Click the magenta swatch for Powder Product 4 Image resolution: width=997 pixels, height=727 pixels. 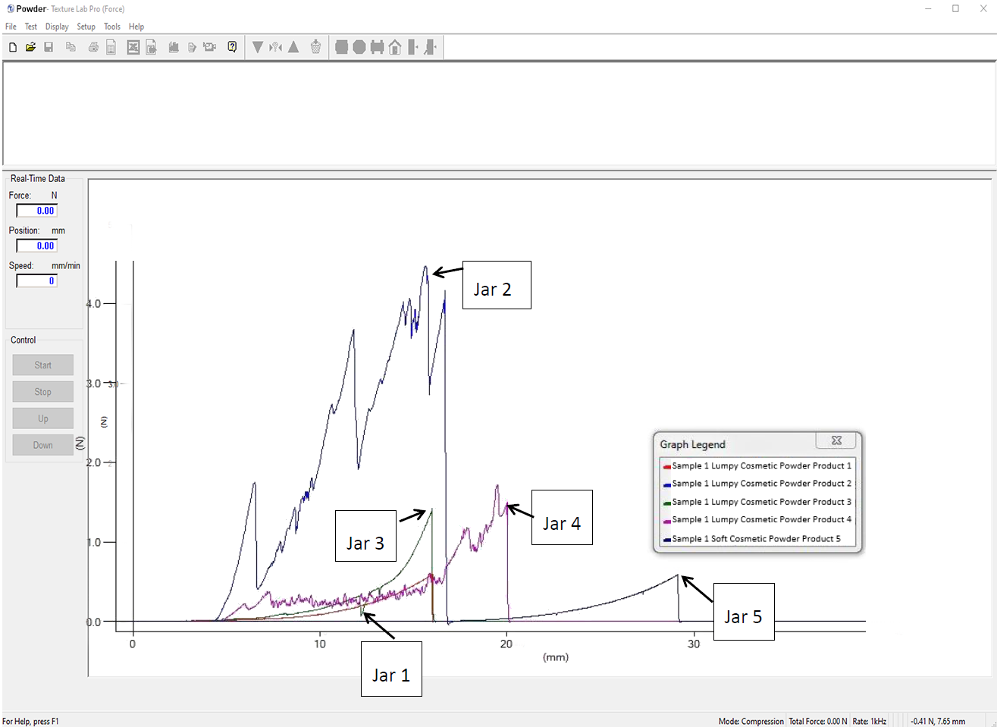click(x=666, y=521)
